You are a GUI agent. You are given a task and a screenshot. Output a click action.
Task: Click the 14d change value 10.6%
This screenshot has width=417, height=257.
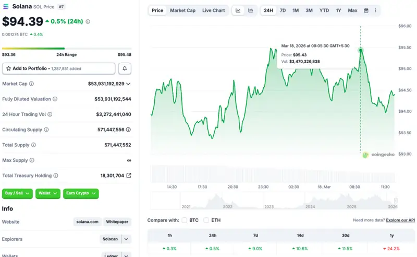[300, 249]
